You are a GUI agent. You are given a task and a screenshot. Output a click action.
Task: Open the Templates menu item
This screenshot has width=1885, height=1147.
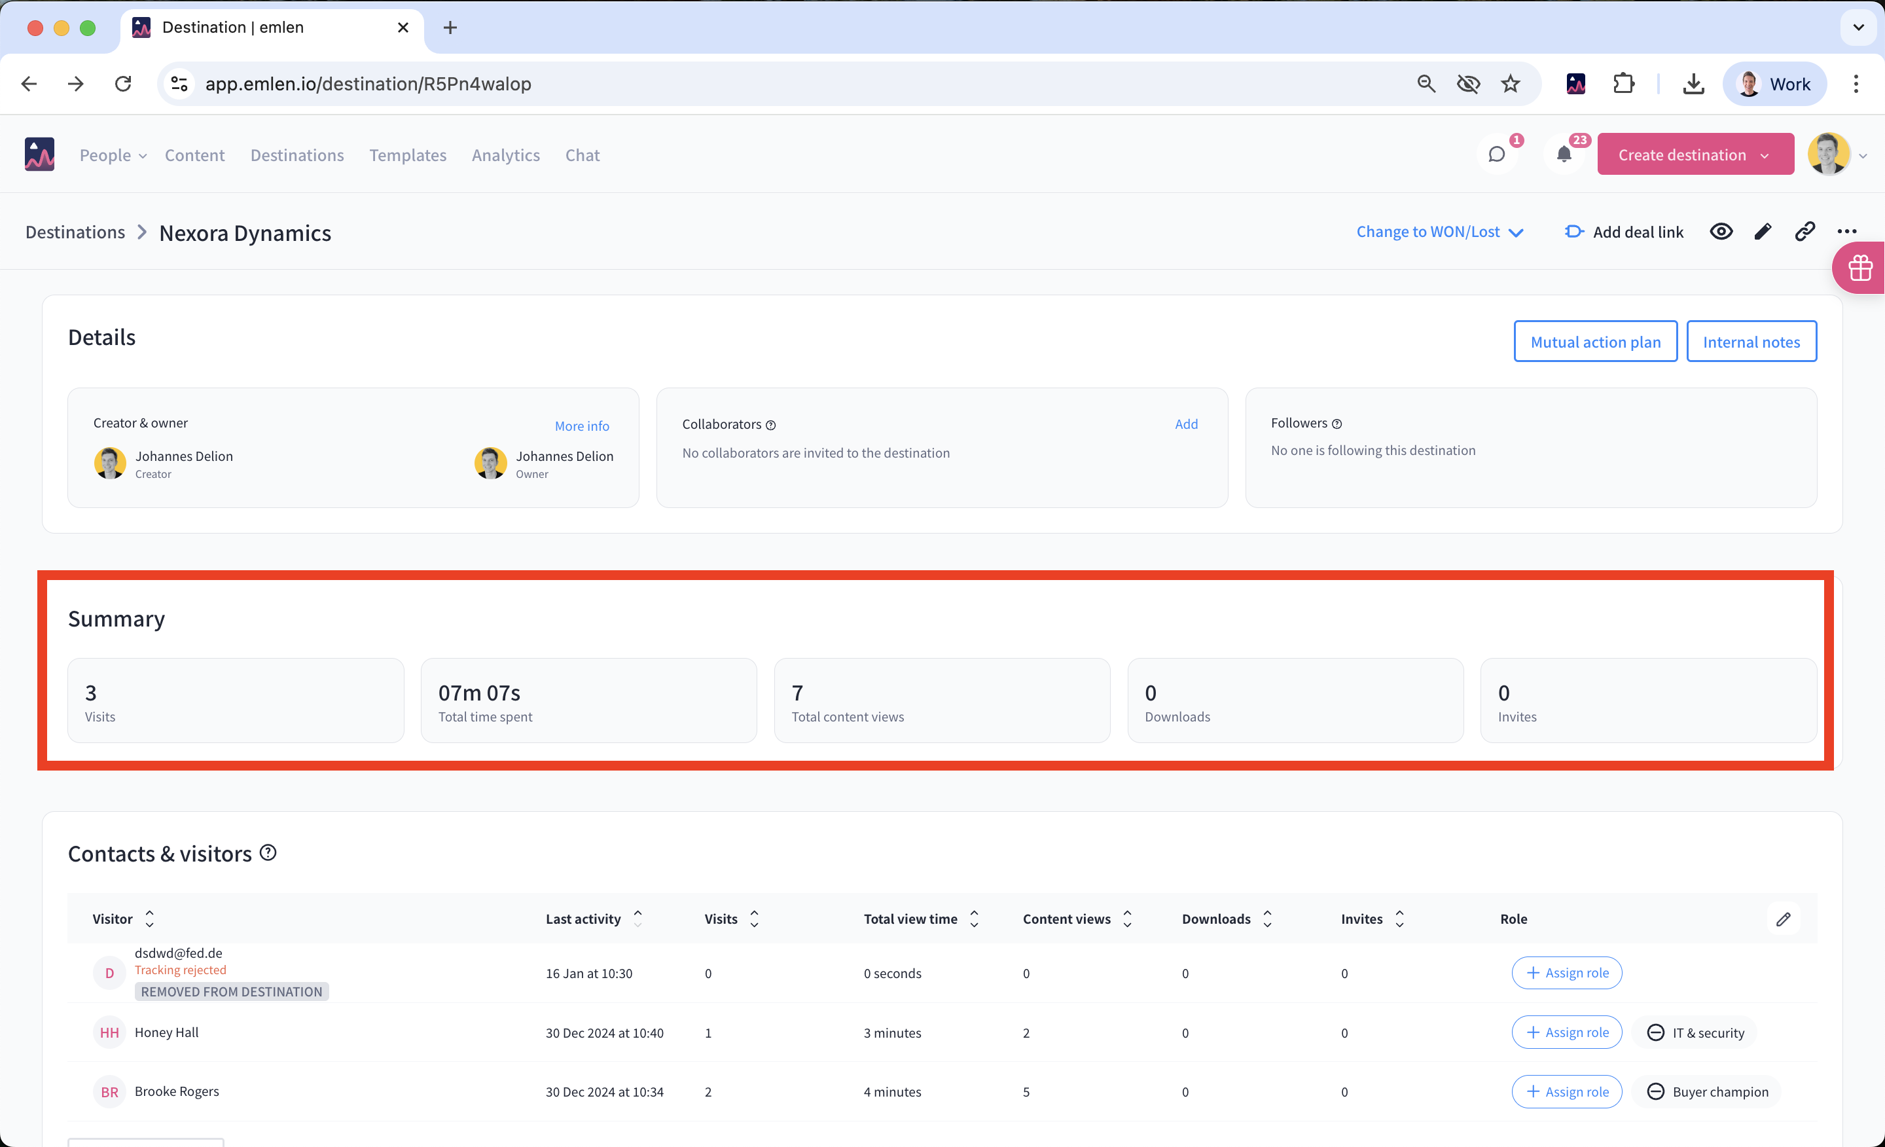408,155
